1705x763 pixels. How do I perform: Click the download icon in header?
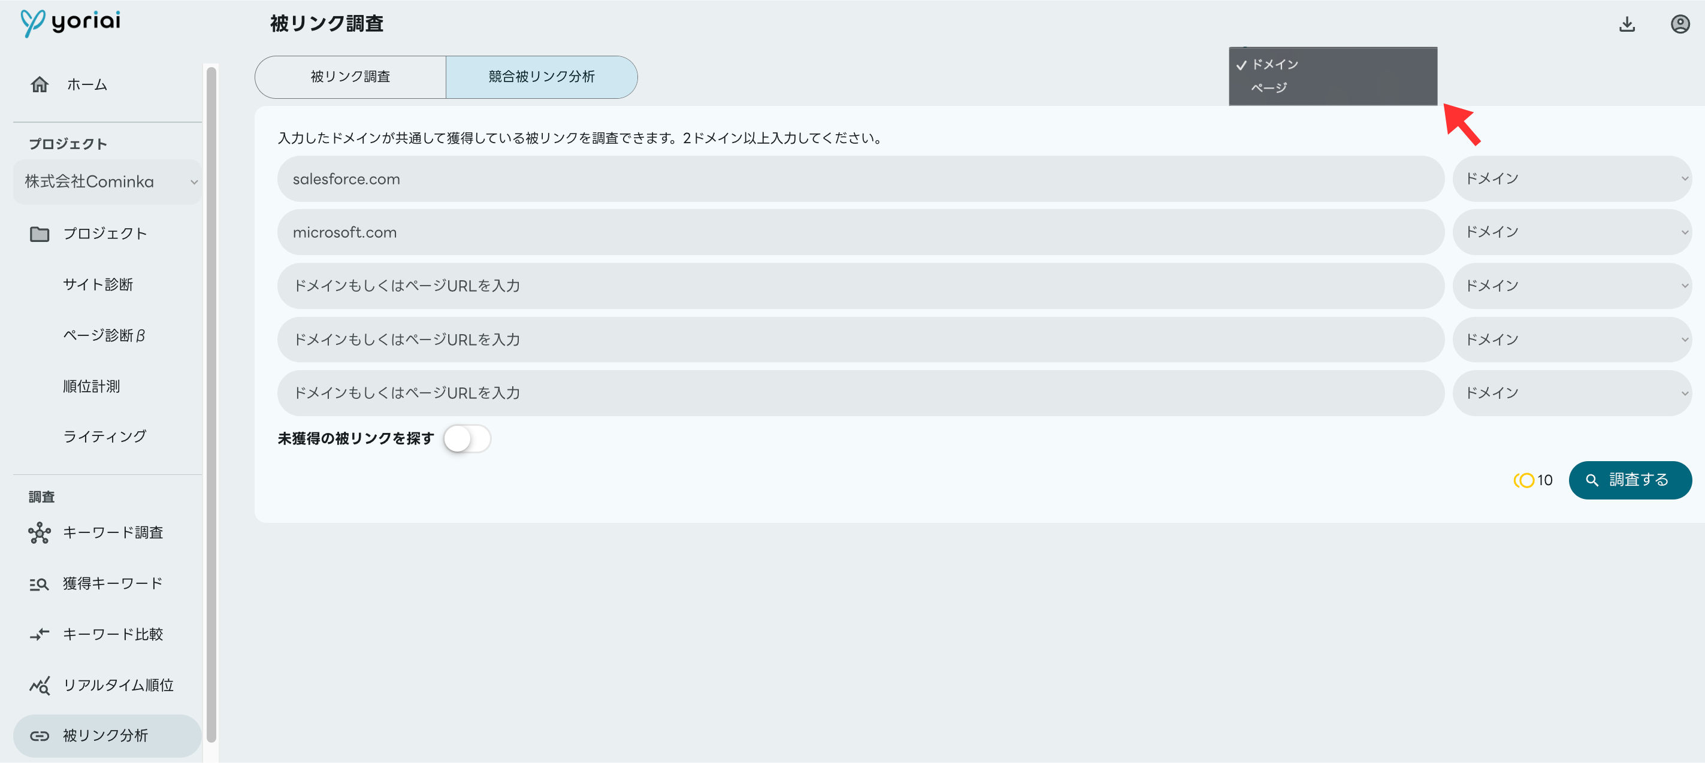coord(1627,25)
